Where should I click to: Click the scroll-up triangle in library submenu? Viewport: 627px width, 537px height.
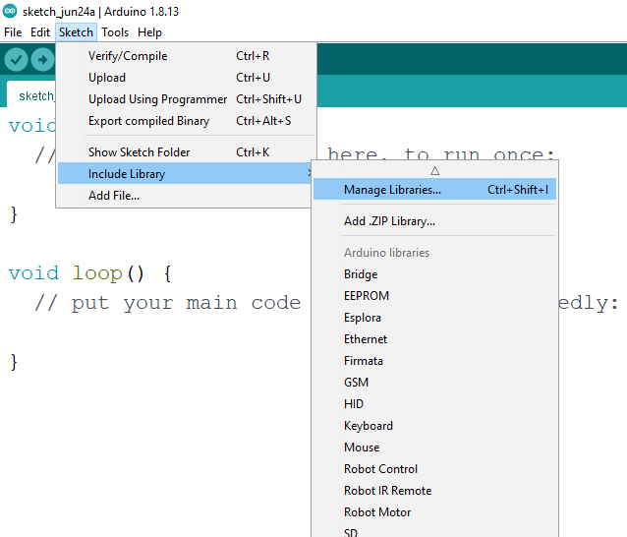coord(434,171)
